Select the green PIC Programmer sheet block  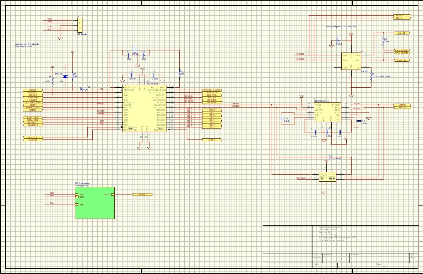[95, 203]
